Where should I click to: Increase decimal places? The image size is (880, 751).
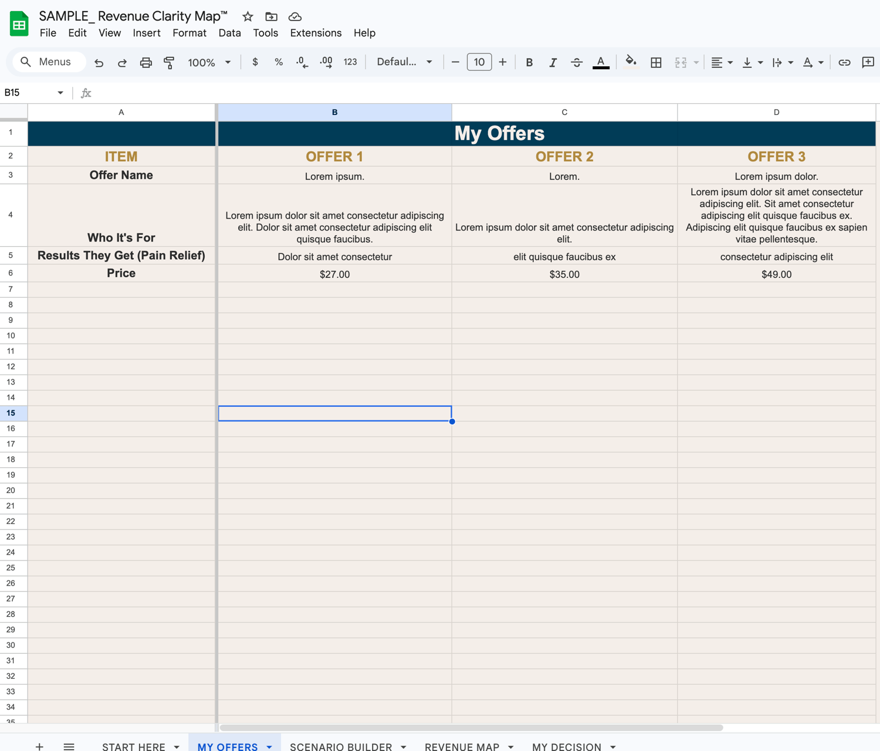point(326,62)
